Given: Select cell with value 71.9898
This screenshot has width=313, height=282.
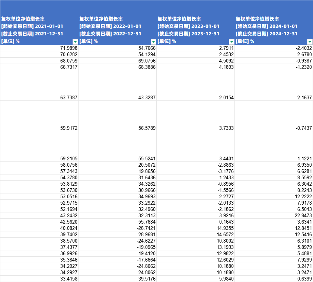Looking at the screenshot, I should pyautogui.click(x=39, y=48).
